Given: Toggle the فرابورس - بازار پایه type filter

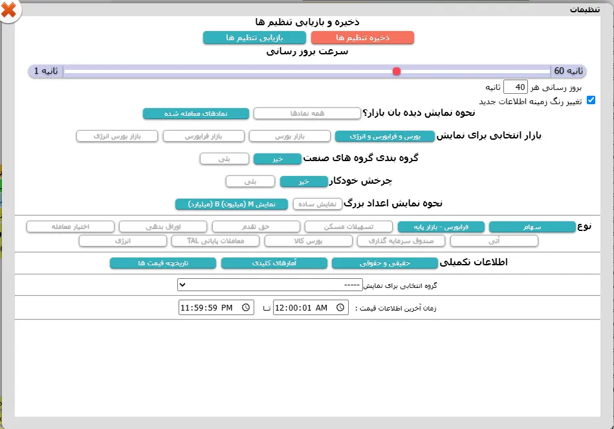Looking at the screenshot, I should 441,227.
